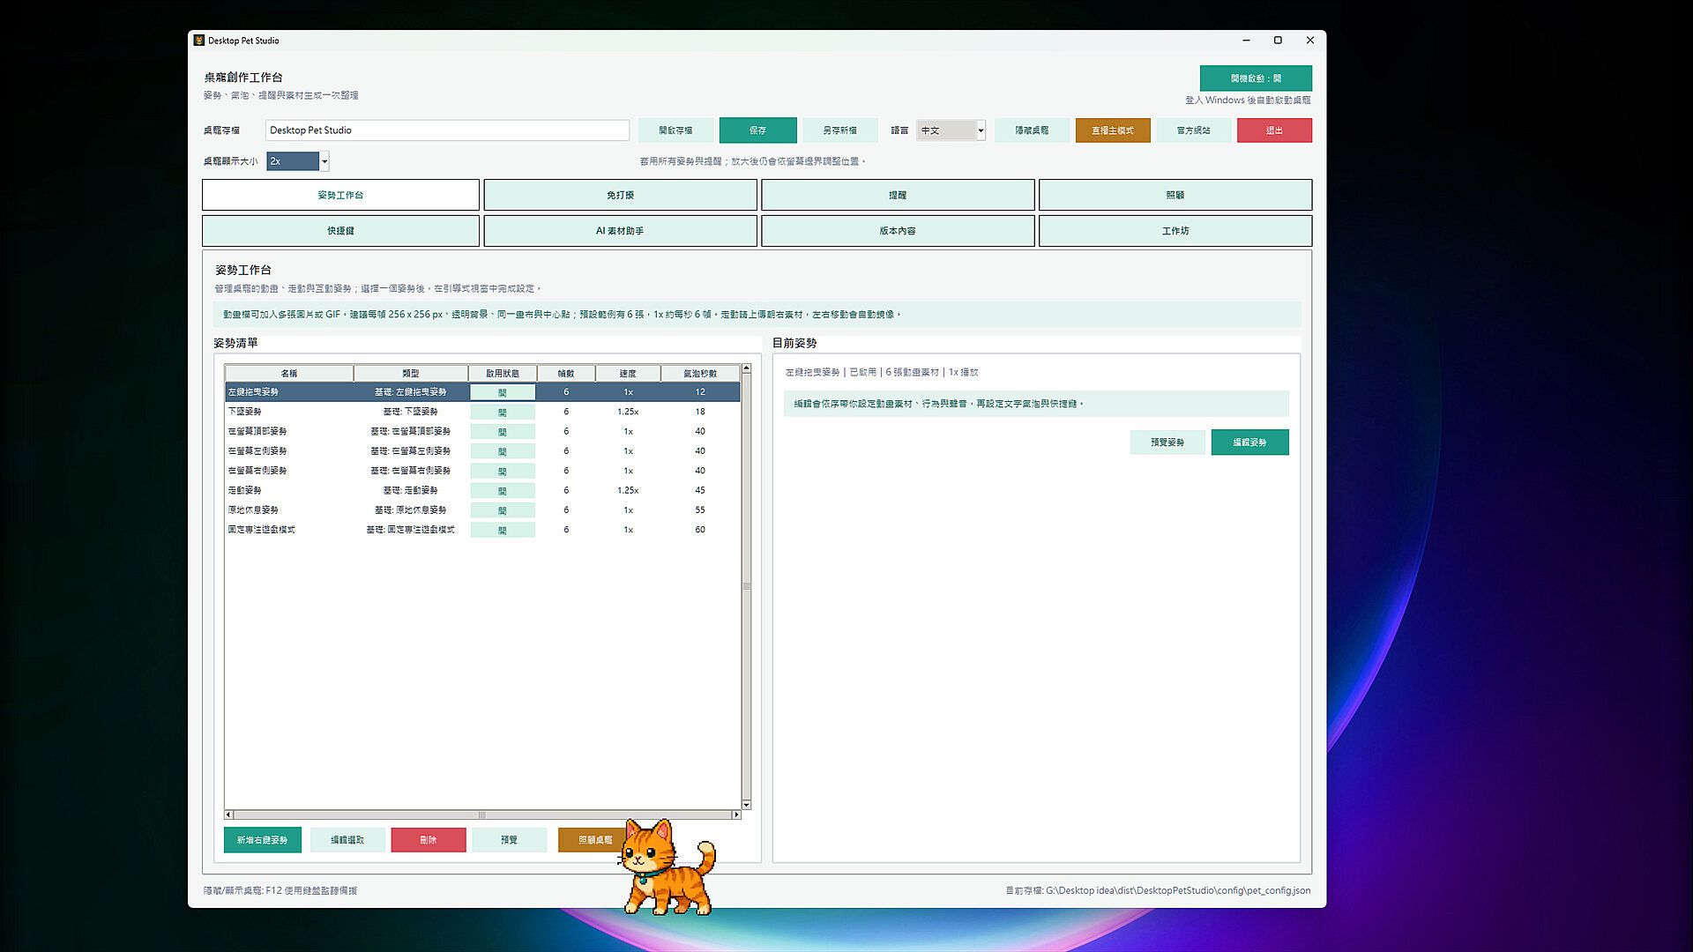The height and width of the screenshot is (952, 1693).
Task: Switch to the 提醒 tab
Action: (x=898, y=195)
